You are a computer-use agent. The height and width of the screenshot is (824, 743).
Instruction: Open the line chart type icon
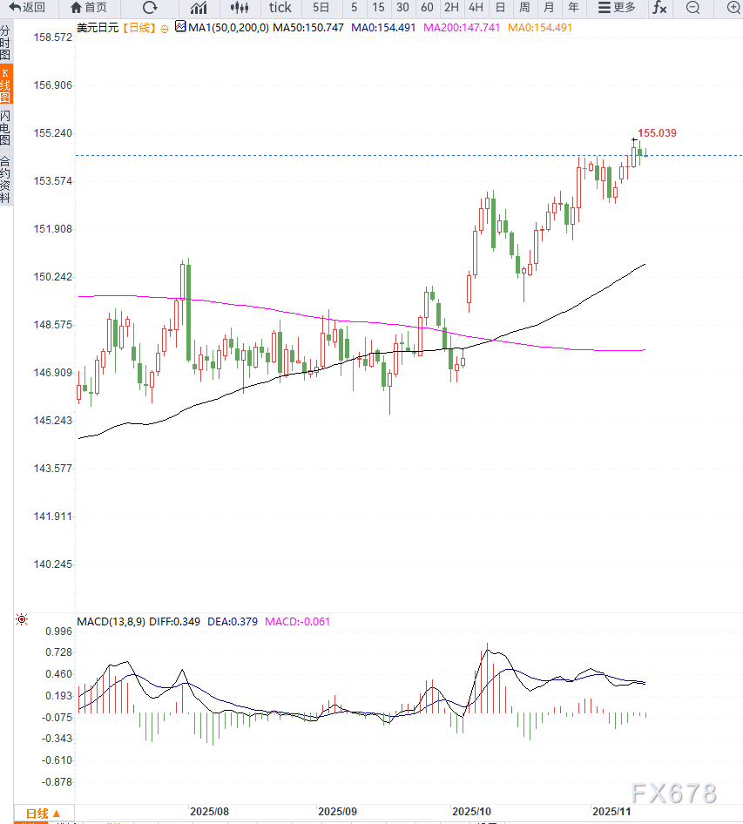tap(199, 7)
